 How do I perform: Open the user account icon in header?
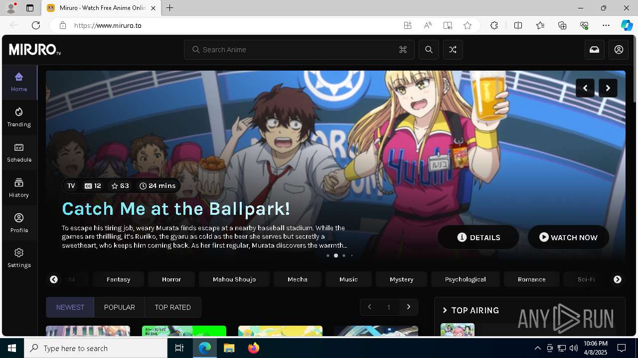coord(619,50)
